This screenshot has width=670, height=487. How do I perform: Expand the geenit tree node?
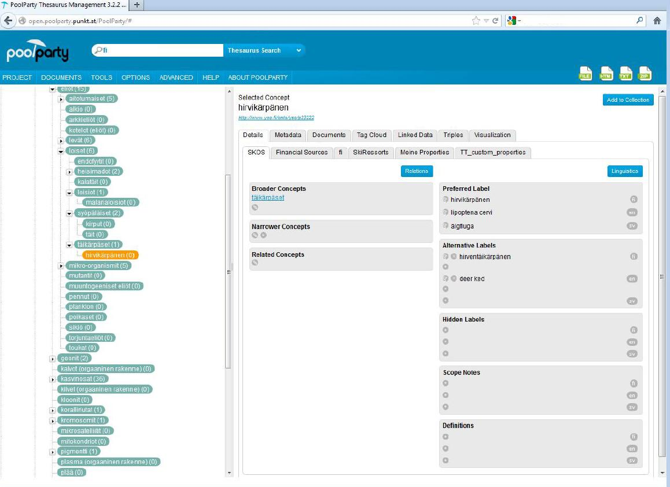53,359
